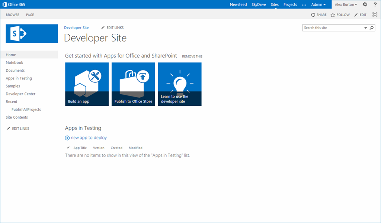381x223 pixels.
Task: Open the ellipsis more links menu
Action: point(304,4)
